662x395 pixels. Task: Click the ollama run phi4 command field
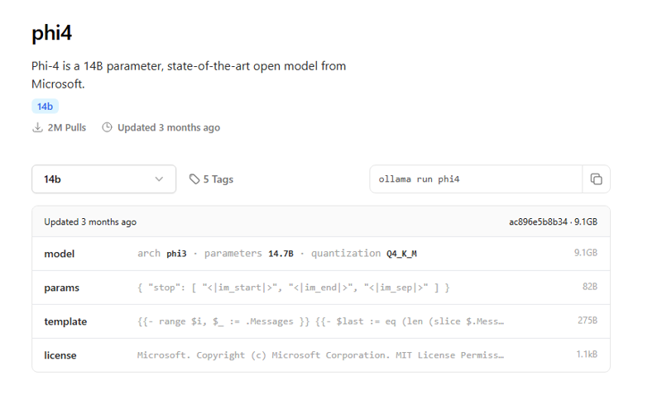[476, 179]
